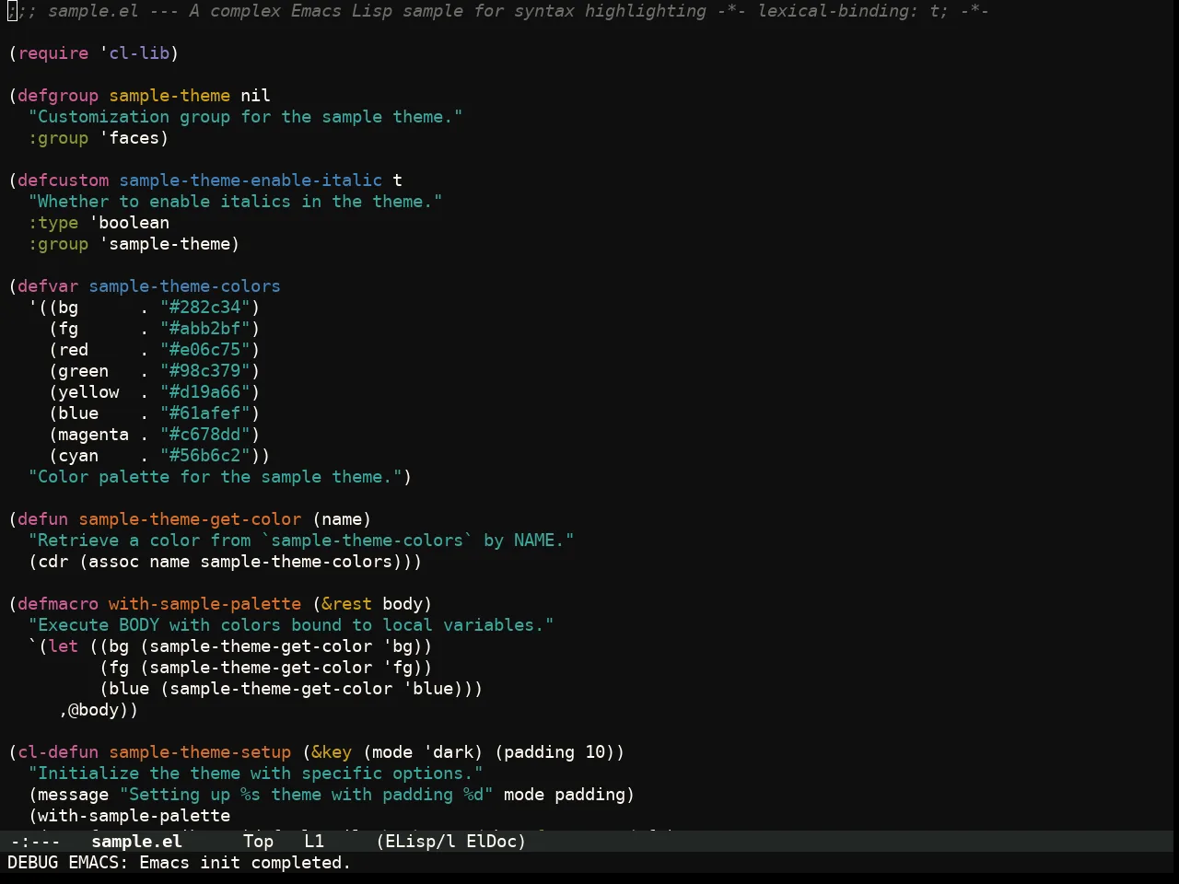Click the "#282c34" color string

pyautogui.click(x=205, y=308)
